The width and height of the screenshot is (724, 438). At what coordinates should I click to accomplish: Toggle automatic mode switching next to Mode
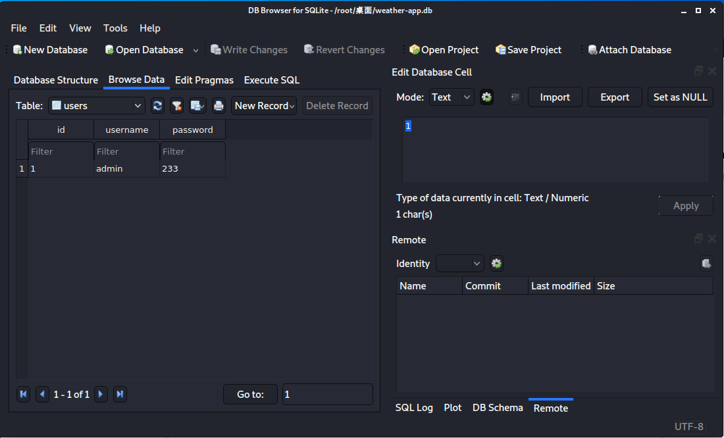pyautogui.click(x=486, y=97)
